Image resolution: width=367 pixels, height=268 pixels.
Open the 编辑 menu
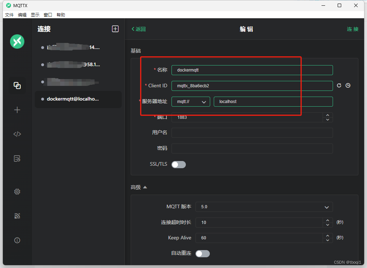22,15
